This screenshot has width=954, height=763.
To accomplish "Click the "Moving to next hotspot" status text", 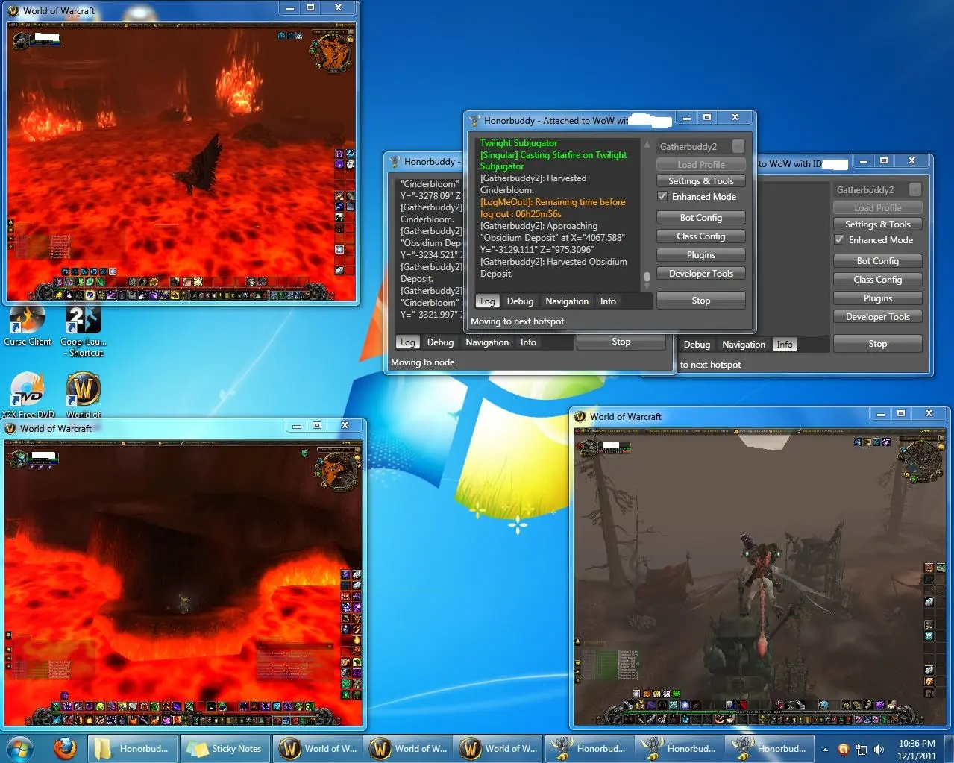I will coord(517,321).
